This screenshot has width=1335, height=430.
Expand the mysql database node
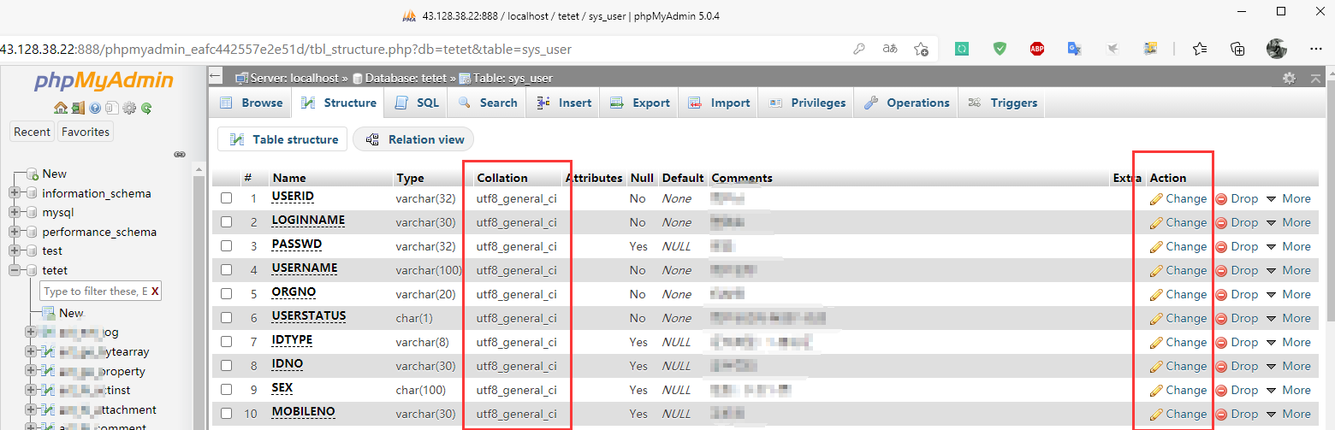[x=15, y=212]
